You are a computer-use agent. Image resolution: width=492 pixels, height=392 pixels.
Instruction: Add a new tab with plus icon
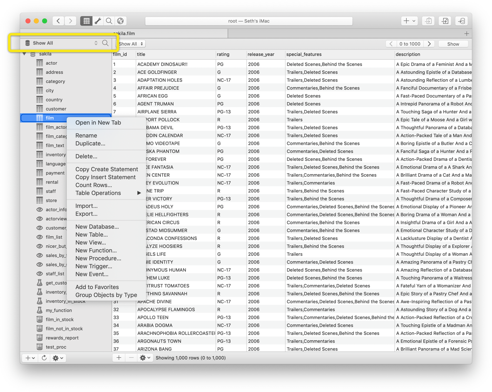[x=467, y=34]
